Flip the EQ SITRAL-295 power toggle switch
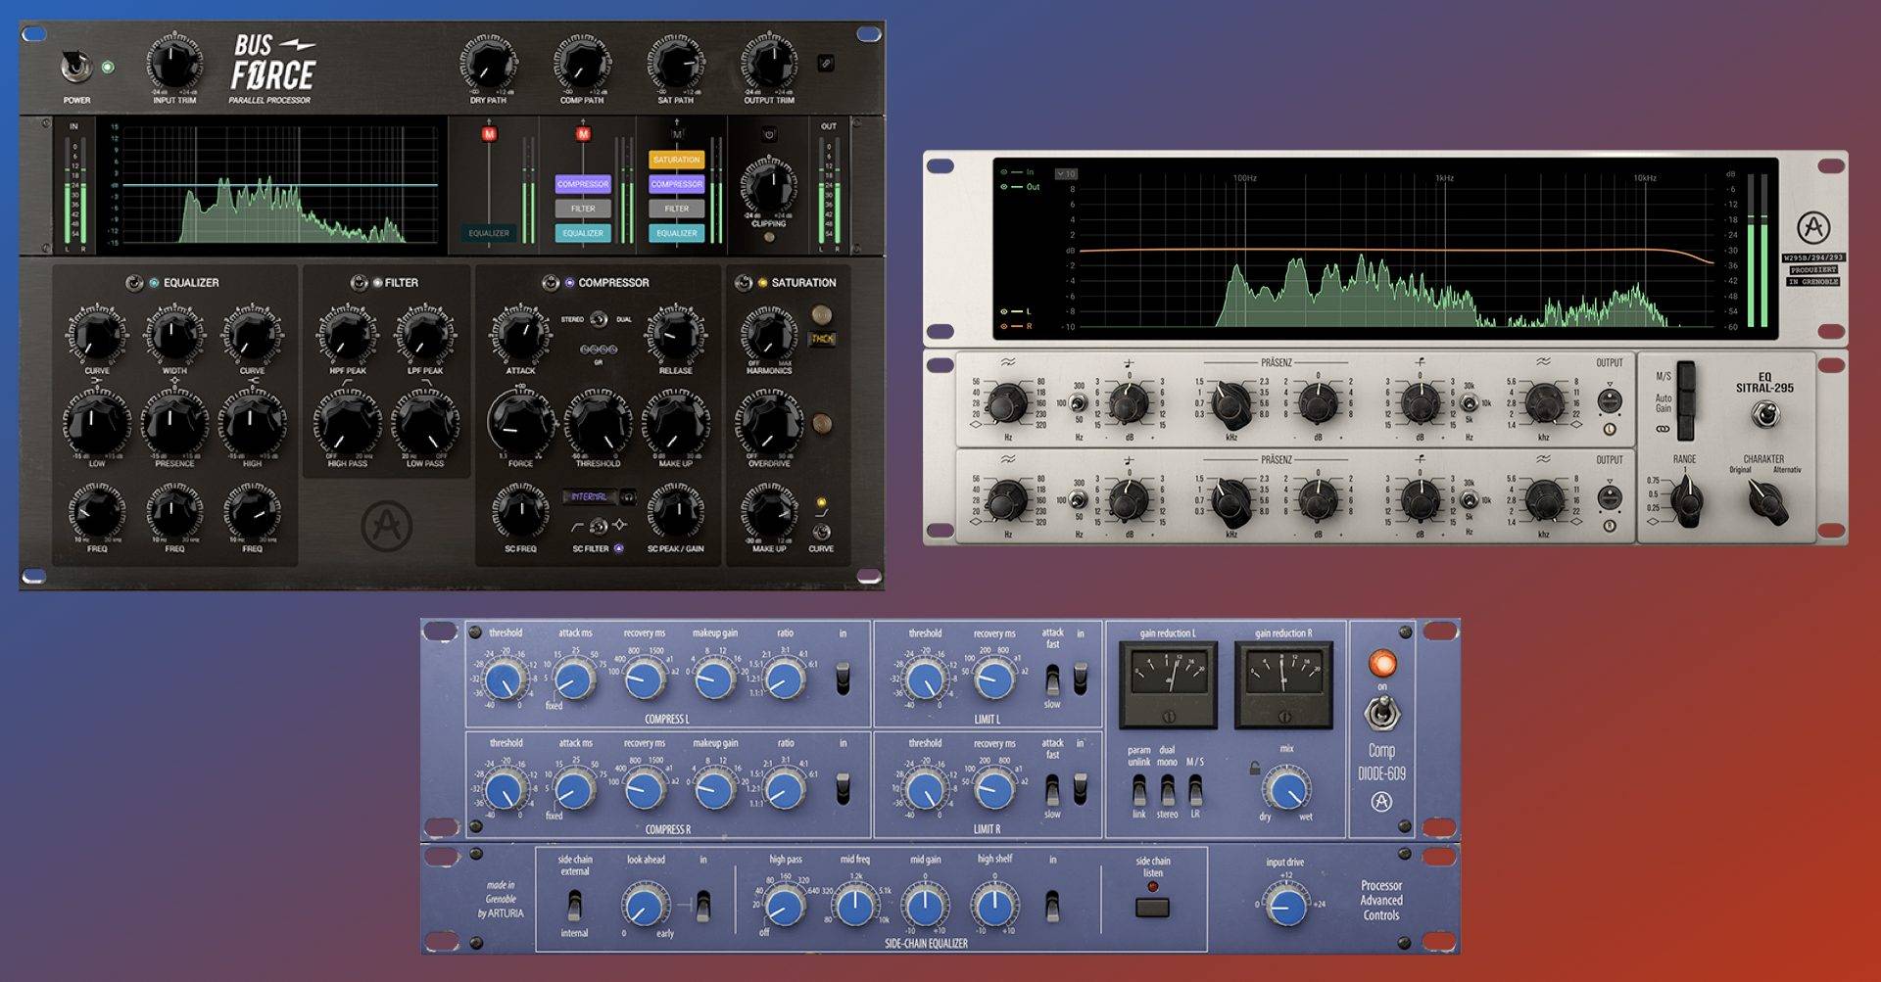The image size is (1881, 982). point(1765,415)
